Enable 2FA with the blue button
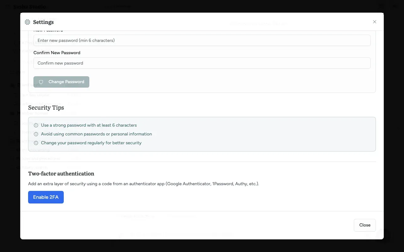The width and height of the screenshot is (404, 252). [x=46, y=197]
